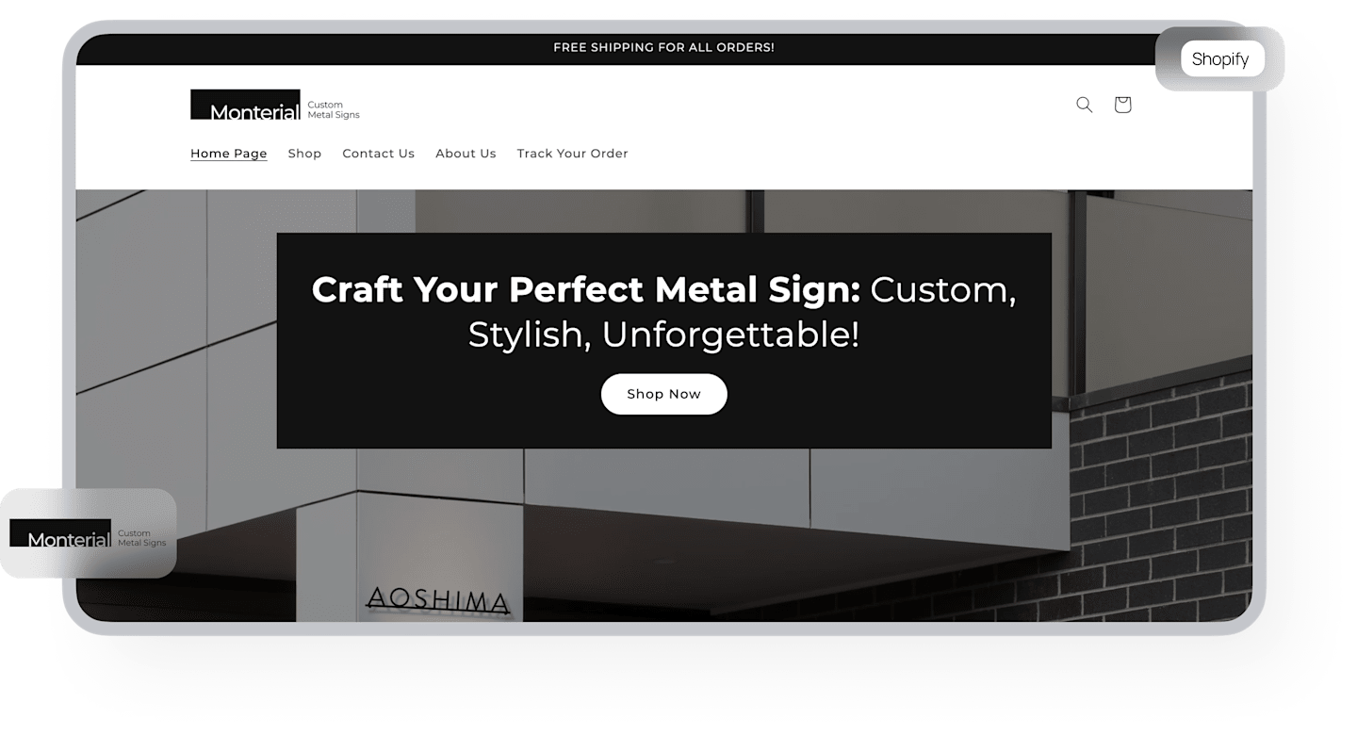
Task: Open the Shop menu item
Action: tap(304, 154)
